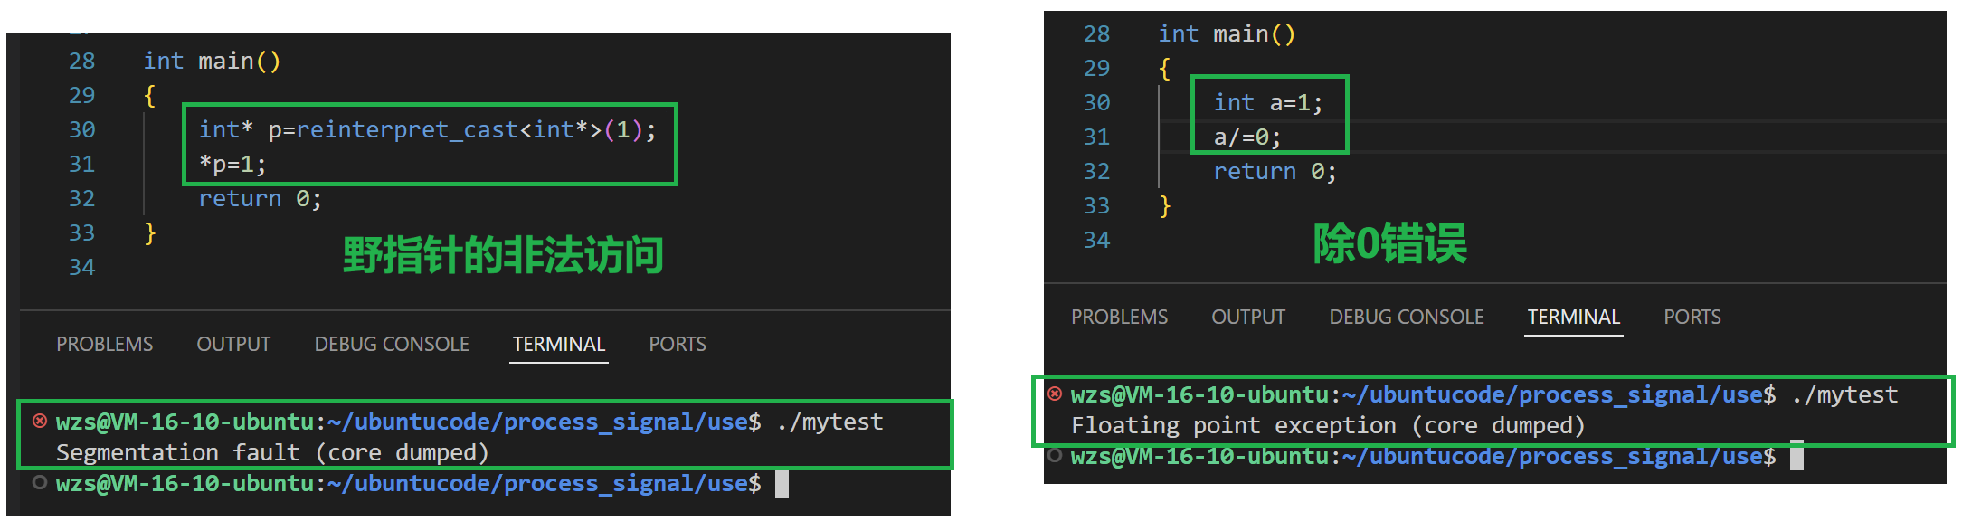Click left editor line with reinterpret_cast

click(427, 130)
